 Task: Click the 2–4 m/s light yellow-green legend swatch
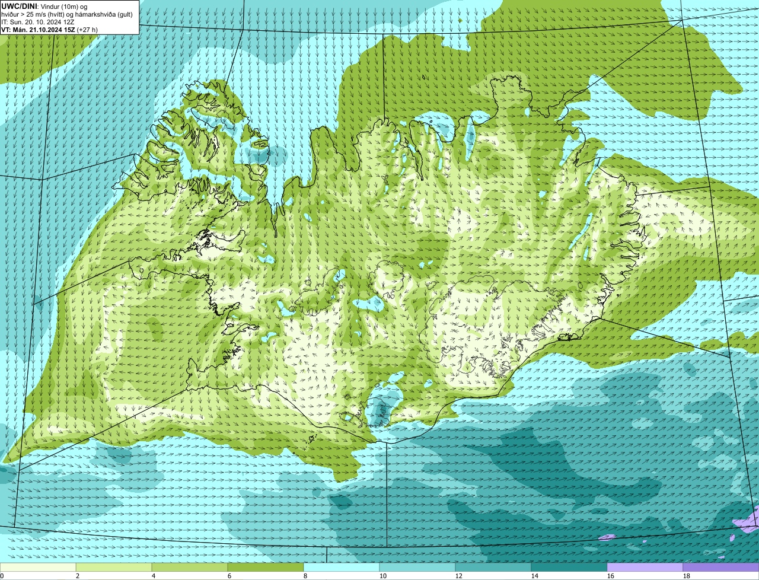pyautogui.click(x=114, y=567)
